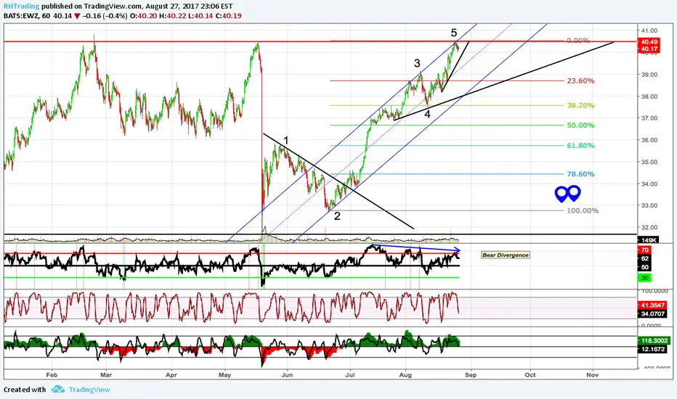Screen dimensions: 677x399
Task: Click the 50.00% Fibonacci level label
Action: pos(580,125)
